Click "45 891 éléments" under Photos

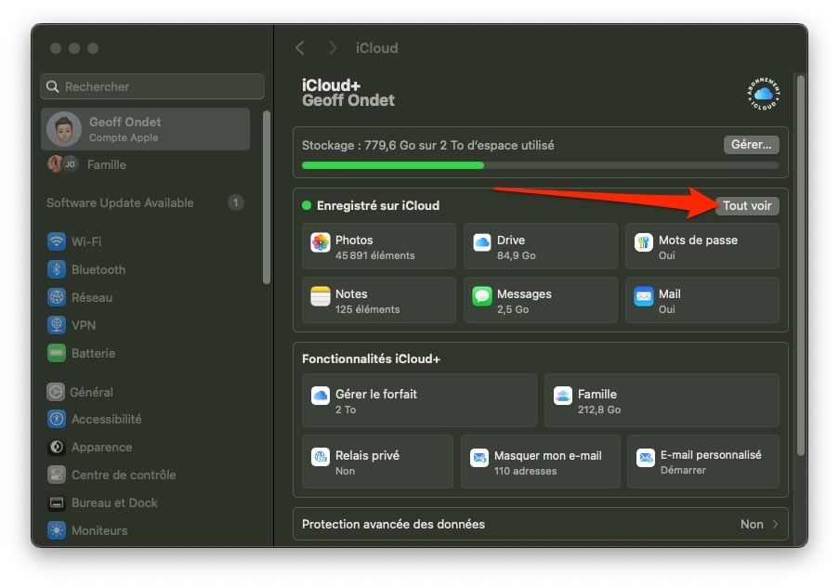tap(375, 255)
